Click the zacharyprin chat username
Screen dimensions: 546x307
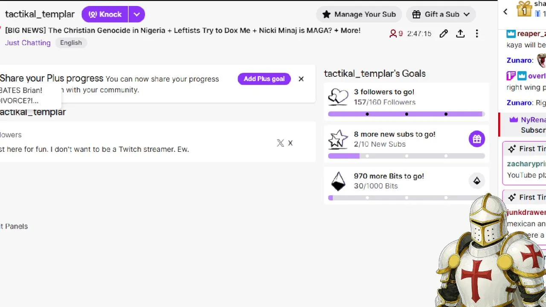(x=526, y=164)
